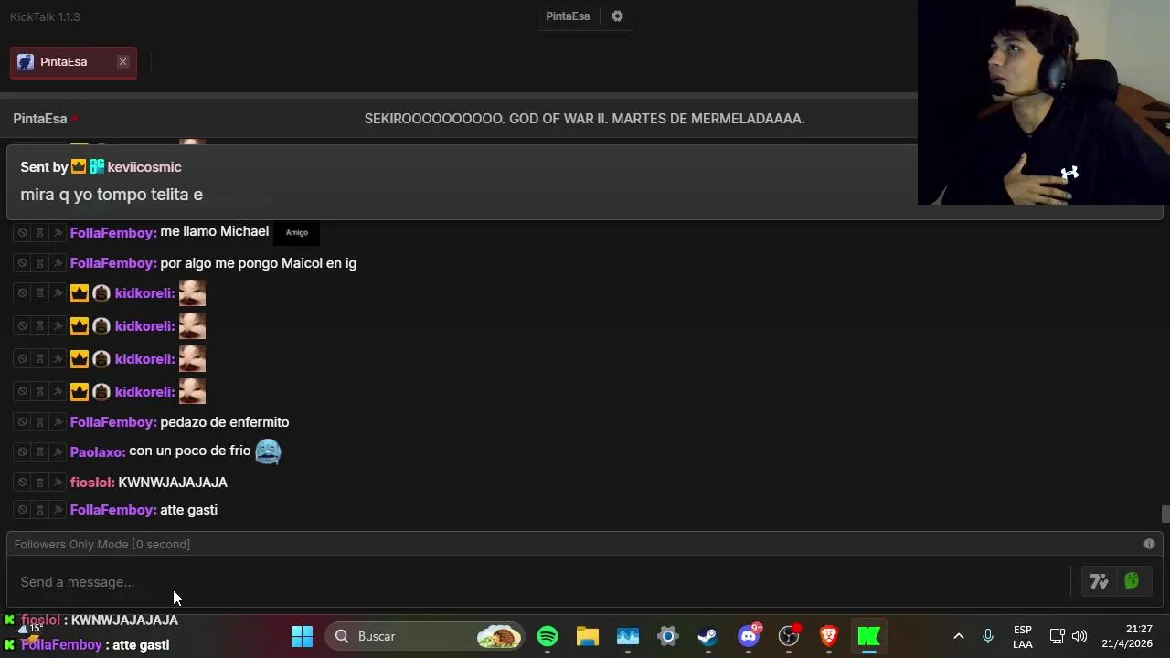The image size is (1170, 658).
Task: Timeout Paolaxo with the hourglass icon
Action: coord(39,451)
